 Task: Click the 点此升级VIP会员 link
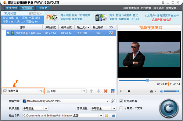(x=162, y=20)
